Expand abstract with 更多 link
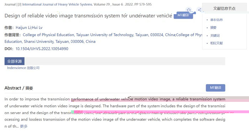 pos(24,126)
